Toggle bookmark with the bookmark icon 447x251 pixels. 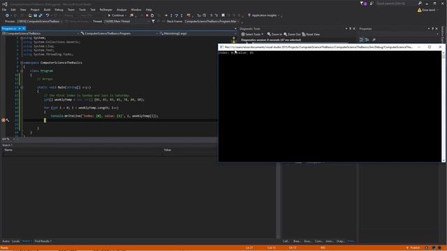pyautogui.click(x=223, y=15)
